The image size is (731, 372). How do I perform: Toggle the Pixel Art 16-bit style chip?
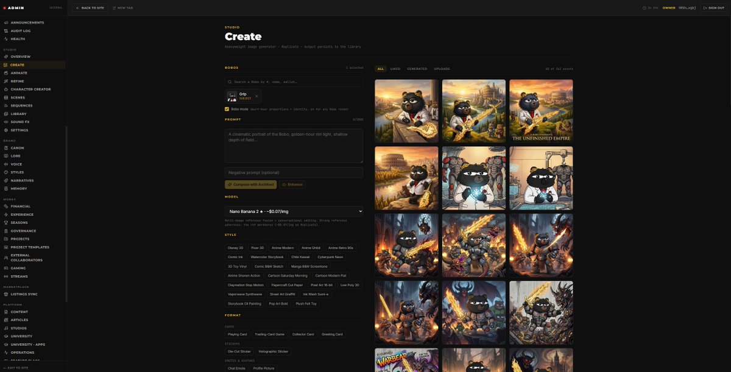[x=322, y=285]
